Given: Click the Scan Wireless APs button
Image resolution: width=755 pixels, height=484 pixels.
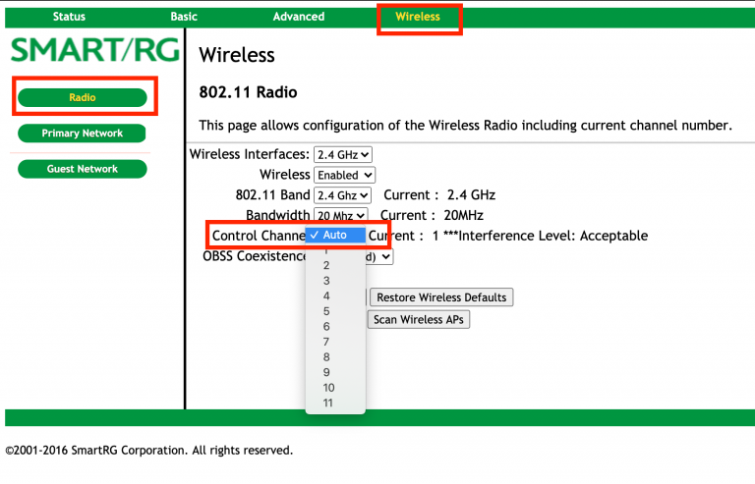Looking at the screenshot, I should [x=420, y=319].
